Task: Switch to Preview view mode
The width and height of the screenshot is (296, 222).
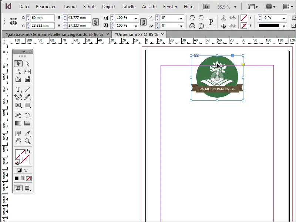Action: tap(27, 188)
